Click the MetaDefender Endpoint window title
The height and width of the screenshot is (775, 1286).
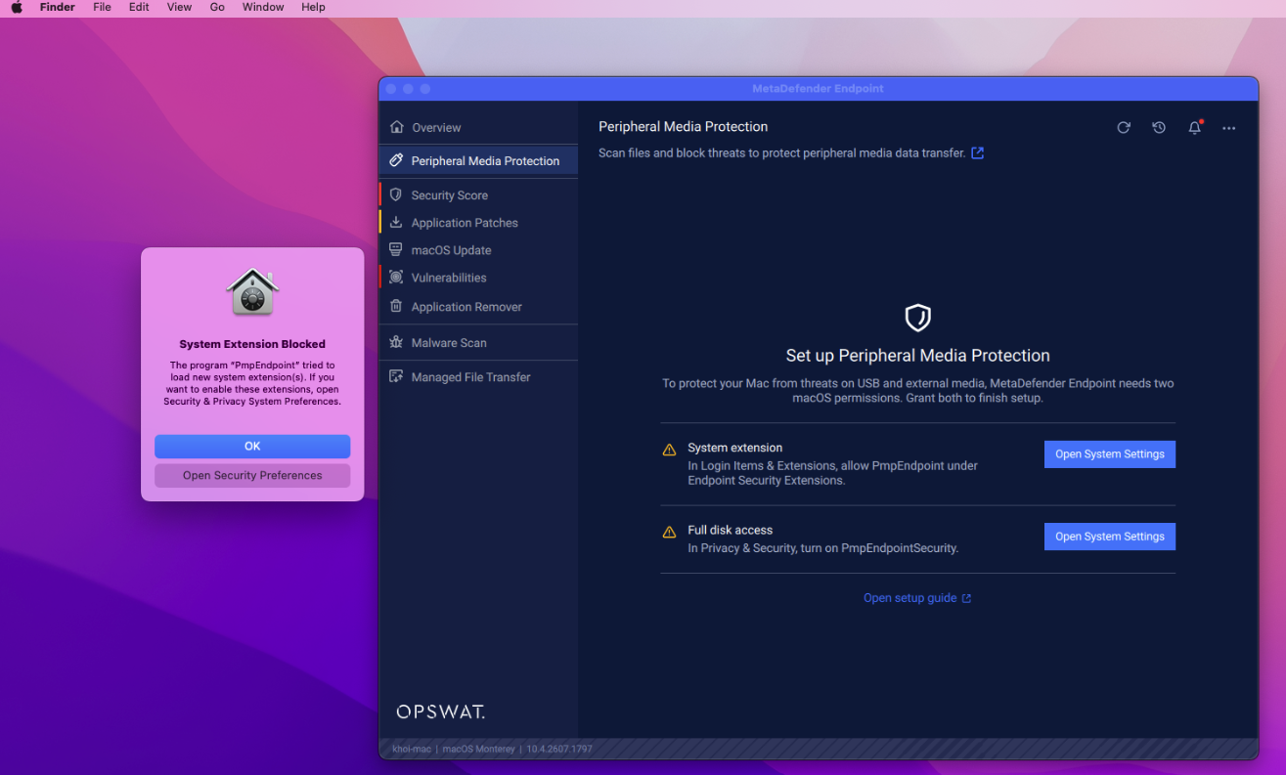click(x=818, y=89)
